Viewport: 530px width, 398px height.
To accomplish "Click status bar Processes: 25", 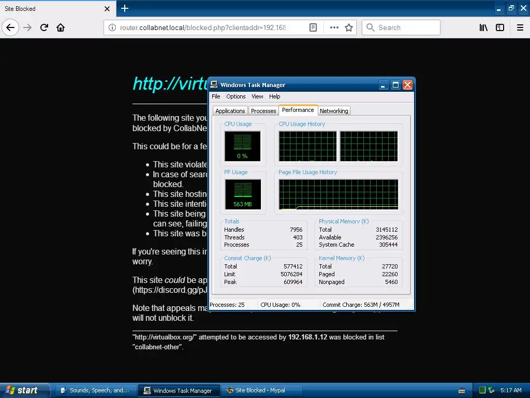I will click(227, 305).
